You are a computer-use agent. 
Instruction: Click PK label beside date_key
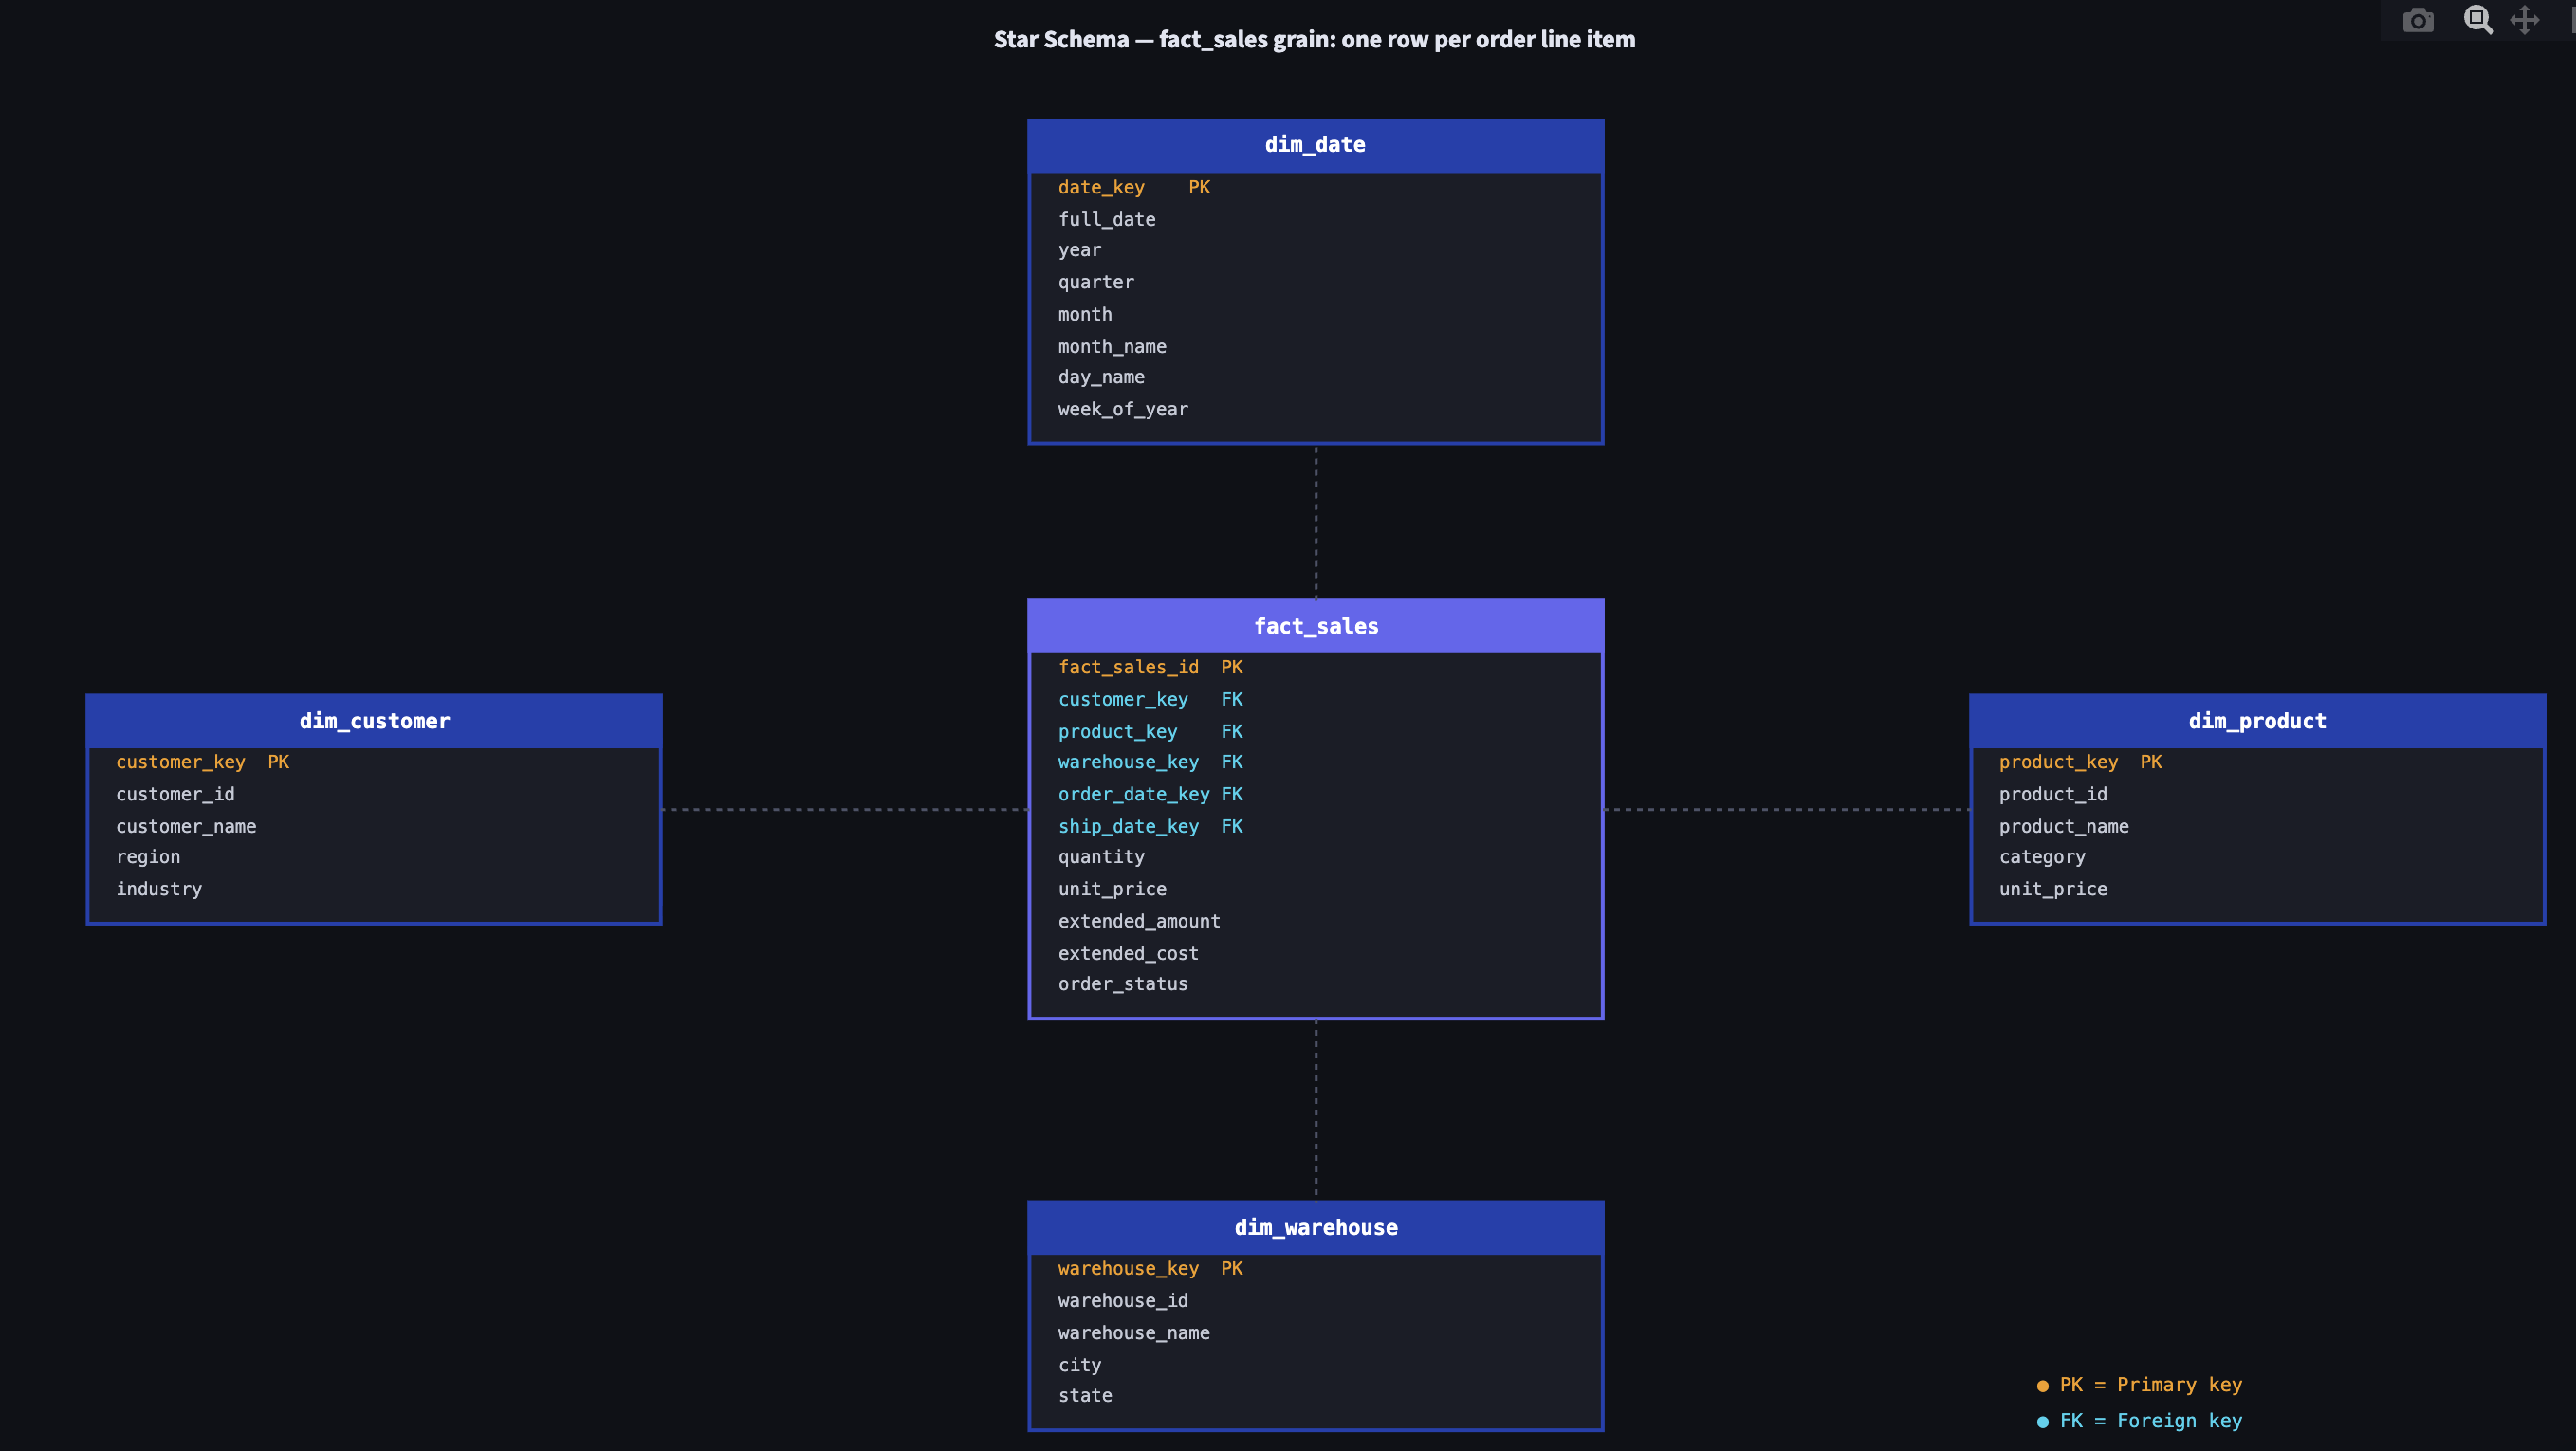click(x=1199, y=187)
